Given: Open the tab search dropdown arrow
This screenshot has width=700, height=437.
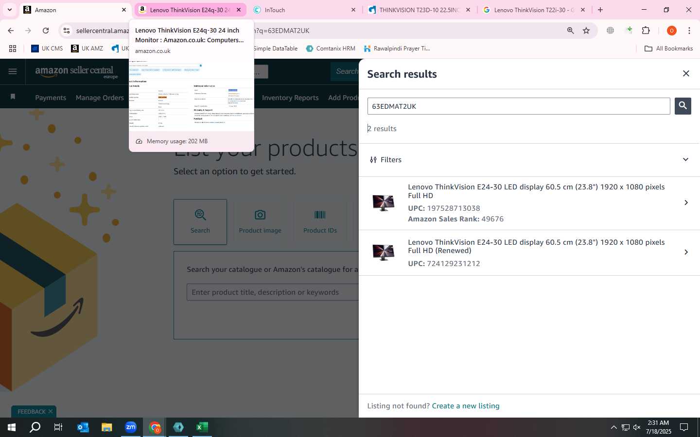Looking at the screenshot, I should coord(9,10).
